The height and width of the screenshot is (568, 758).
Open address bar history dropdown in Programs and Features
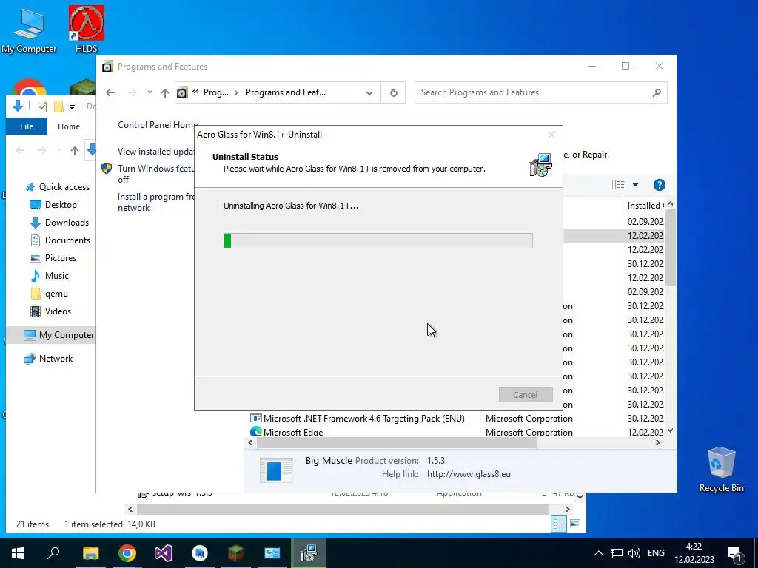click(369, 92)
